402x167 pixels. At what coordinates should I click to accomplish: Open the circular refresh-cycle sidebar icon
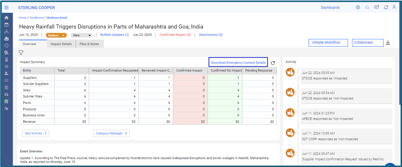6,46
